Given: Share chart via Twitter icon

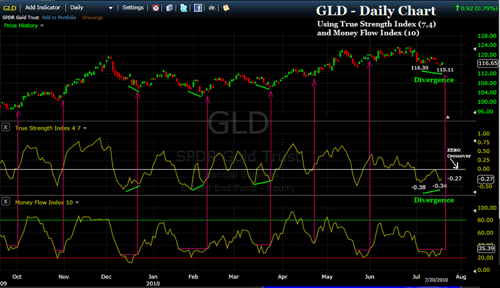Looking at the screenshot, I should (x=183, y=8).
